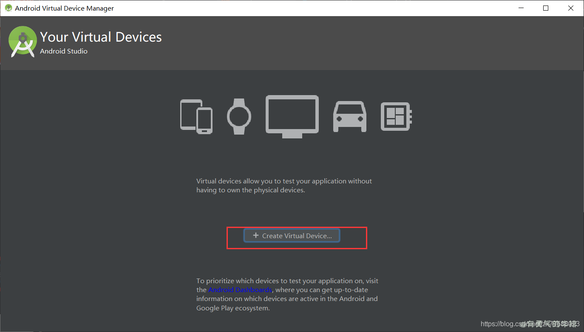Open the Android Dashboards link
Image resolution: width=584 pixels, height=332 pixels.
240,290
